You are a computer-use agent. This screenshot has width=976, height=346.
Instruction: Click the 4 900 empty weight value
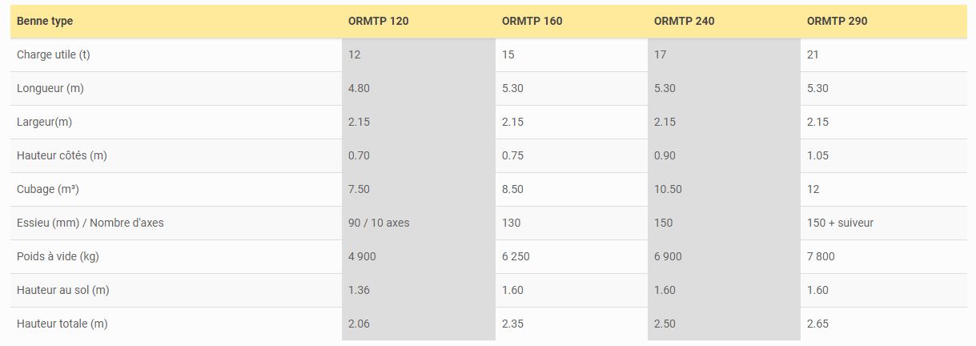(362, 256)
